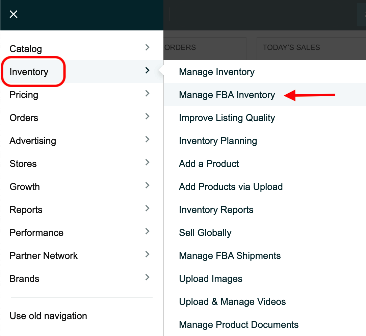Expand the Brands chevron arrow
366x336 pixels.
[x=147, y=277]
